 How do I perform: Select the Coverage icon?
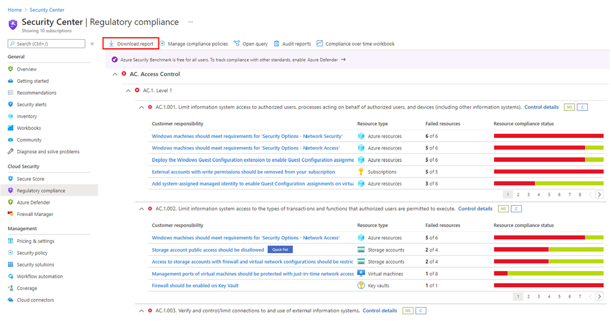pyautogui.click(x=10, y=288)
